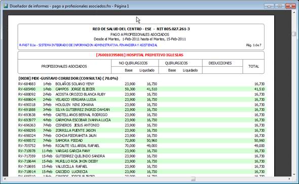Click the date range line Desde el Martes

point(140,39)
